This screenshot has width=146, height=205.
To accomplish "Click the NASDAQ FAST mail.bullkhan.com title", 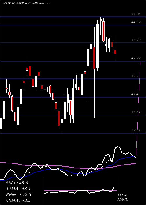I will [x=27, y=4].
